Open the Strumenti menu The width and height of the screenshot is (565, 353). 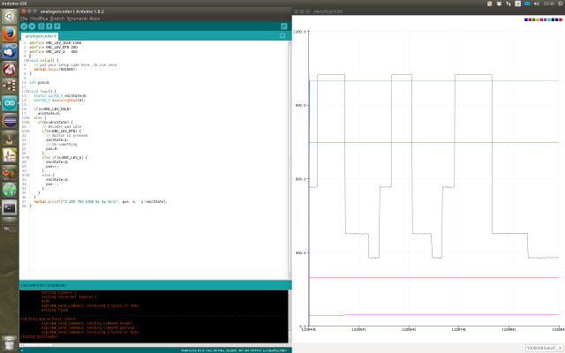(x=77, y=19)
